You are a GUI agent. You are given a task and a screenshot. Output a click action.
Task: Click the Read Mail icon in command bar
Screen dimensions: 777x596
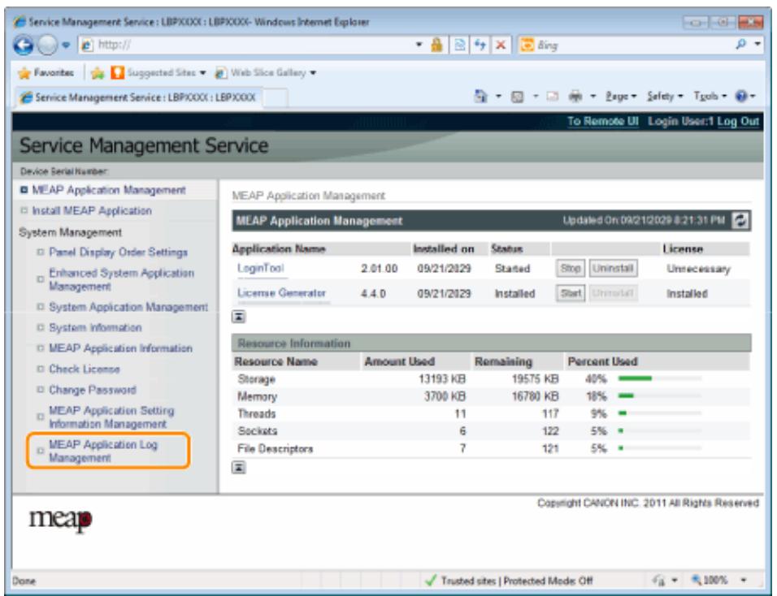pyautogui.click(x=553, y=97)
